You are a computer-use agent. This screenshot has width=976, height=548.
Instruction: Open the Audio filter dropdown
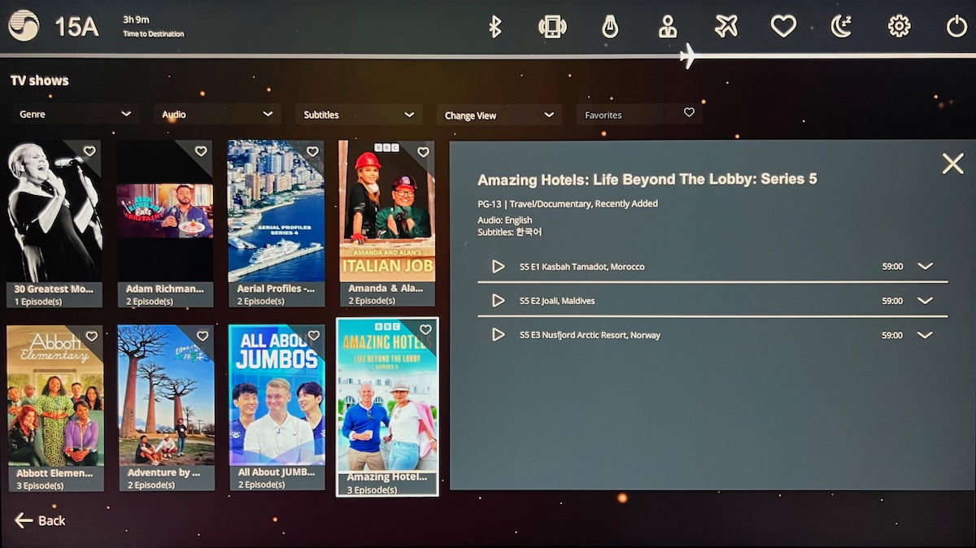coord(217,115)
